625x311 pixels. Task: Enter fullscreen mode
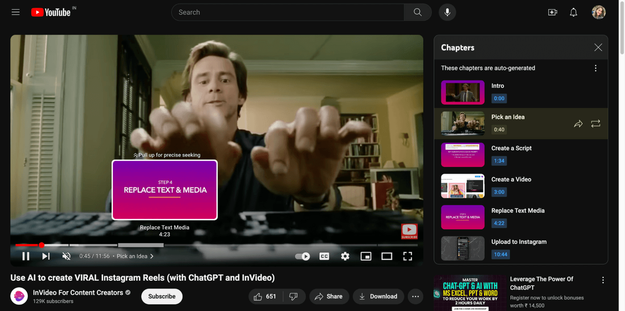[x=407, y=256]
